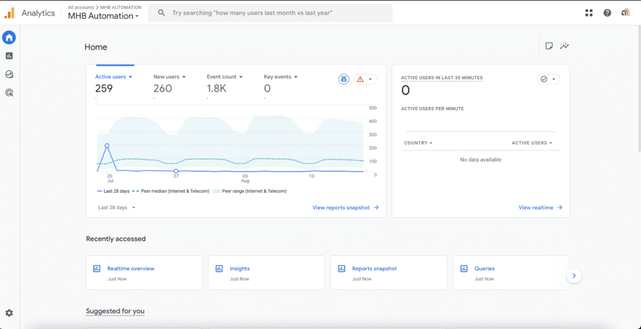The height and width of the screenshot is (329, 641).
Task: Click 'Peer range (Internet & Telecom)' legend
Action: coord(249,191)
